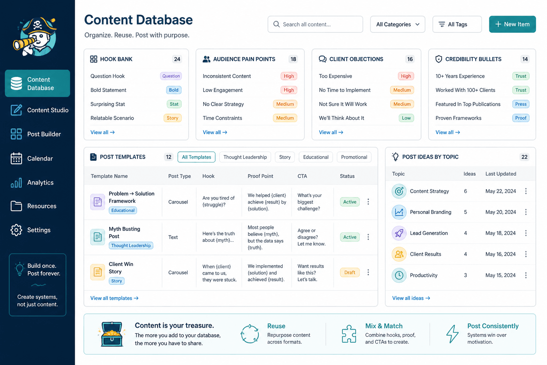Click the Post Ideas lightbulb icon
The image size is (547, 365).
(x=395, y=157)
